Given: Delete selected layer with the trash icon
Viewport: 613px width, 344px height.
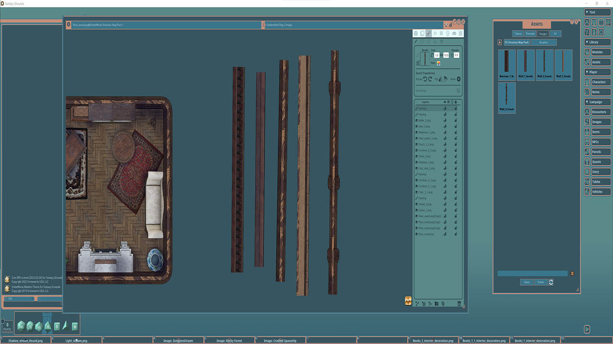Looking at the screenshot, I should 459,303.
